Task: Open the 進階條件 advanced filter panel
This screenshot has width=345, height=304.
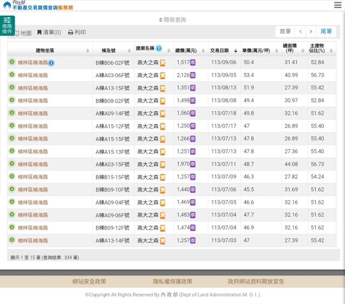Action: coord(7,25)
